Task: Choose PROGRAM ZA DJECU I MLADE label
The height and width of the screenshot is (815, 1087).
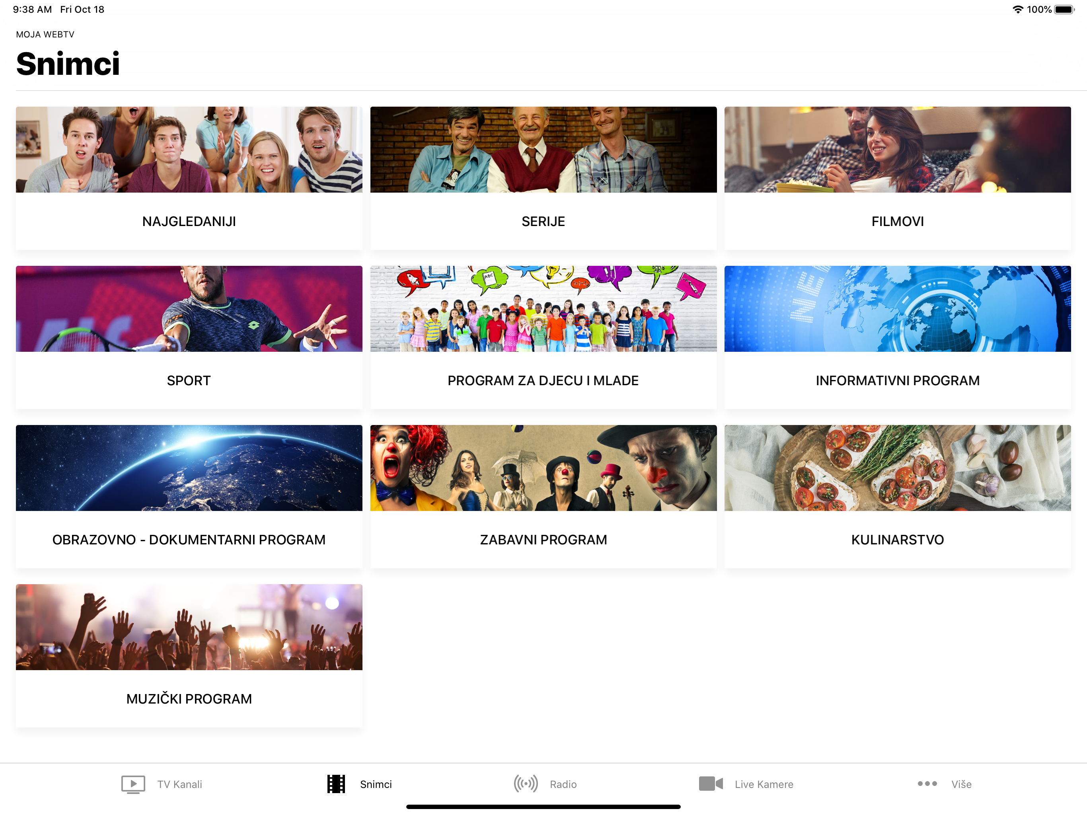Action: pyautogui.click(x=543, y=381)
